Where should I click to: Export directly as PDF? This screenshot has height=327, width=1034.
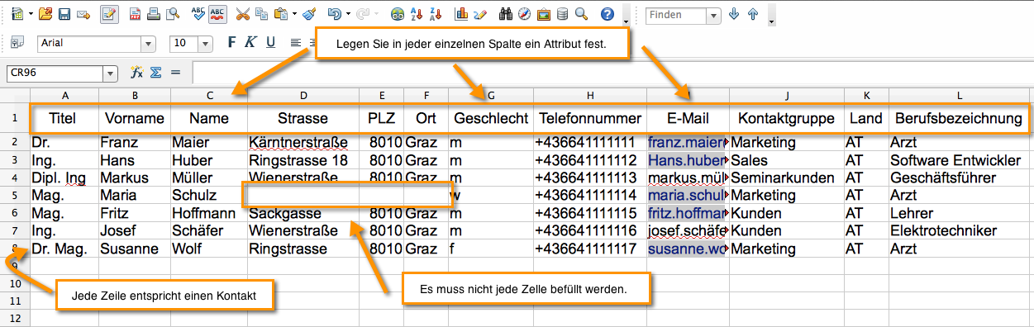pos(136,14)
